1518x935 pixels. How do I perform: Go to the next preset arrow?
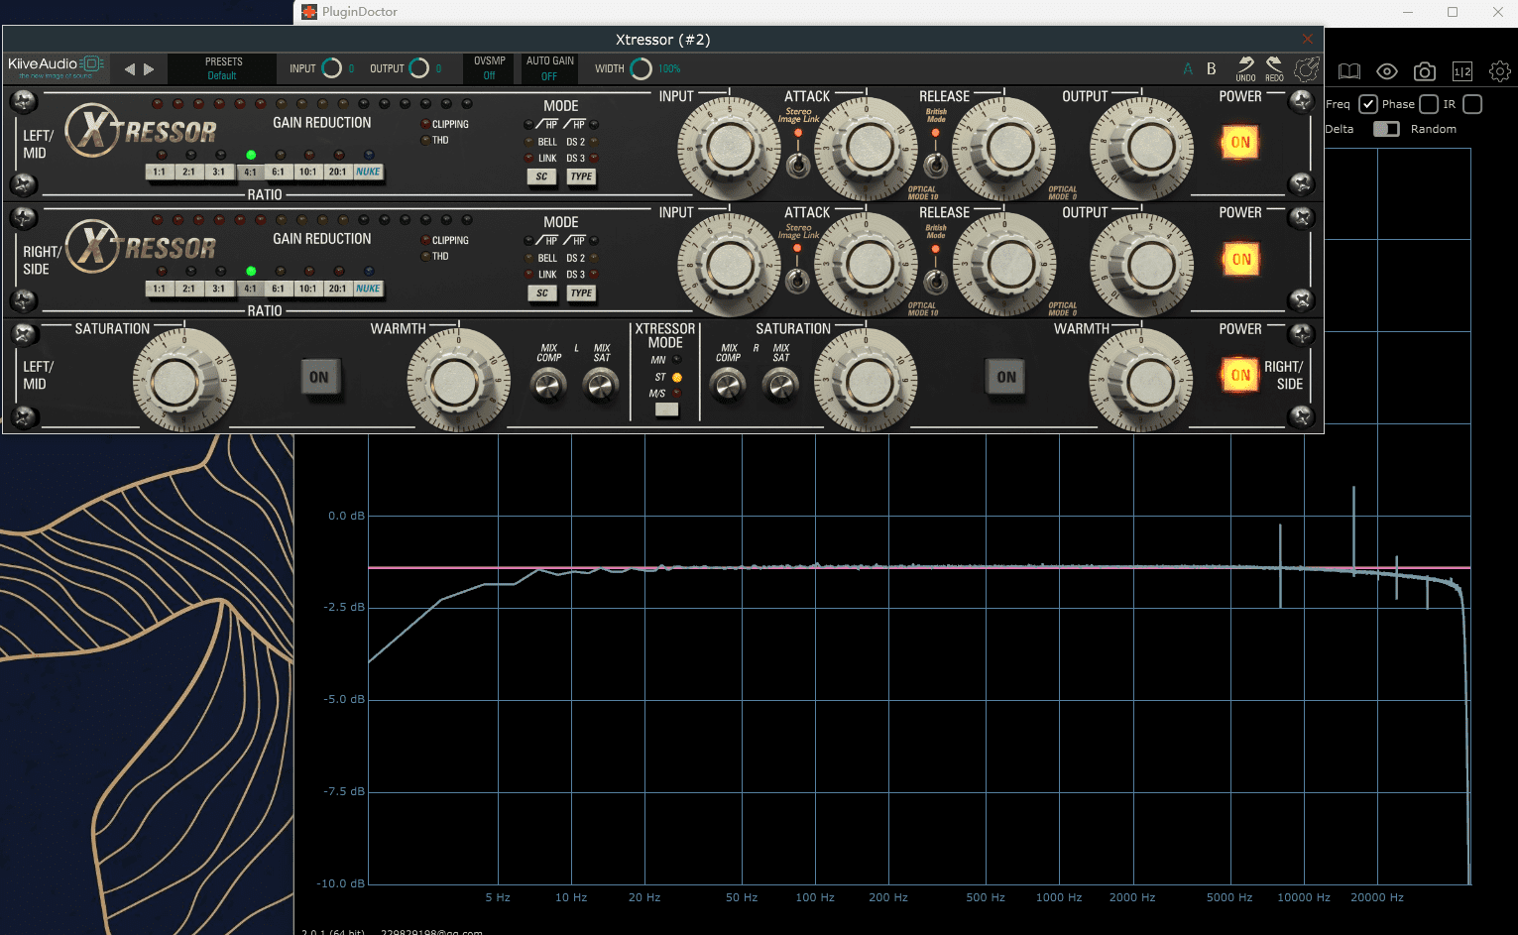pyautogui.click(x=149, y=69)
